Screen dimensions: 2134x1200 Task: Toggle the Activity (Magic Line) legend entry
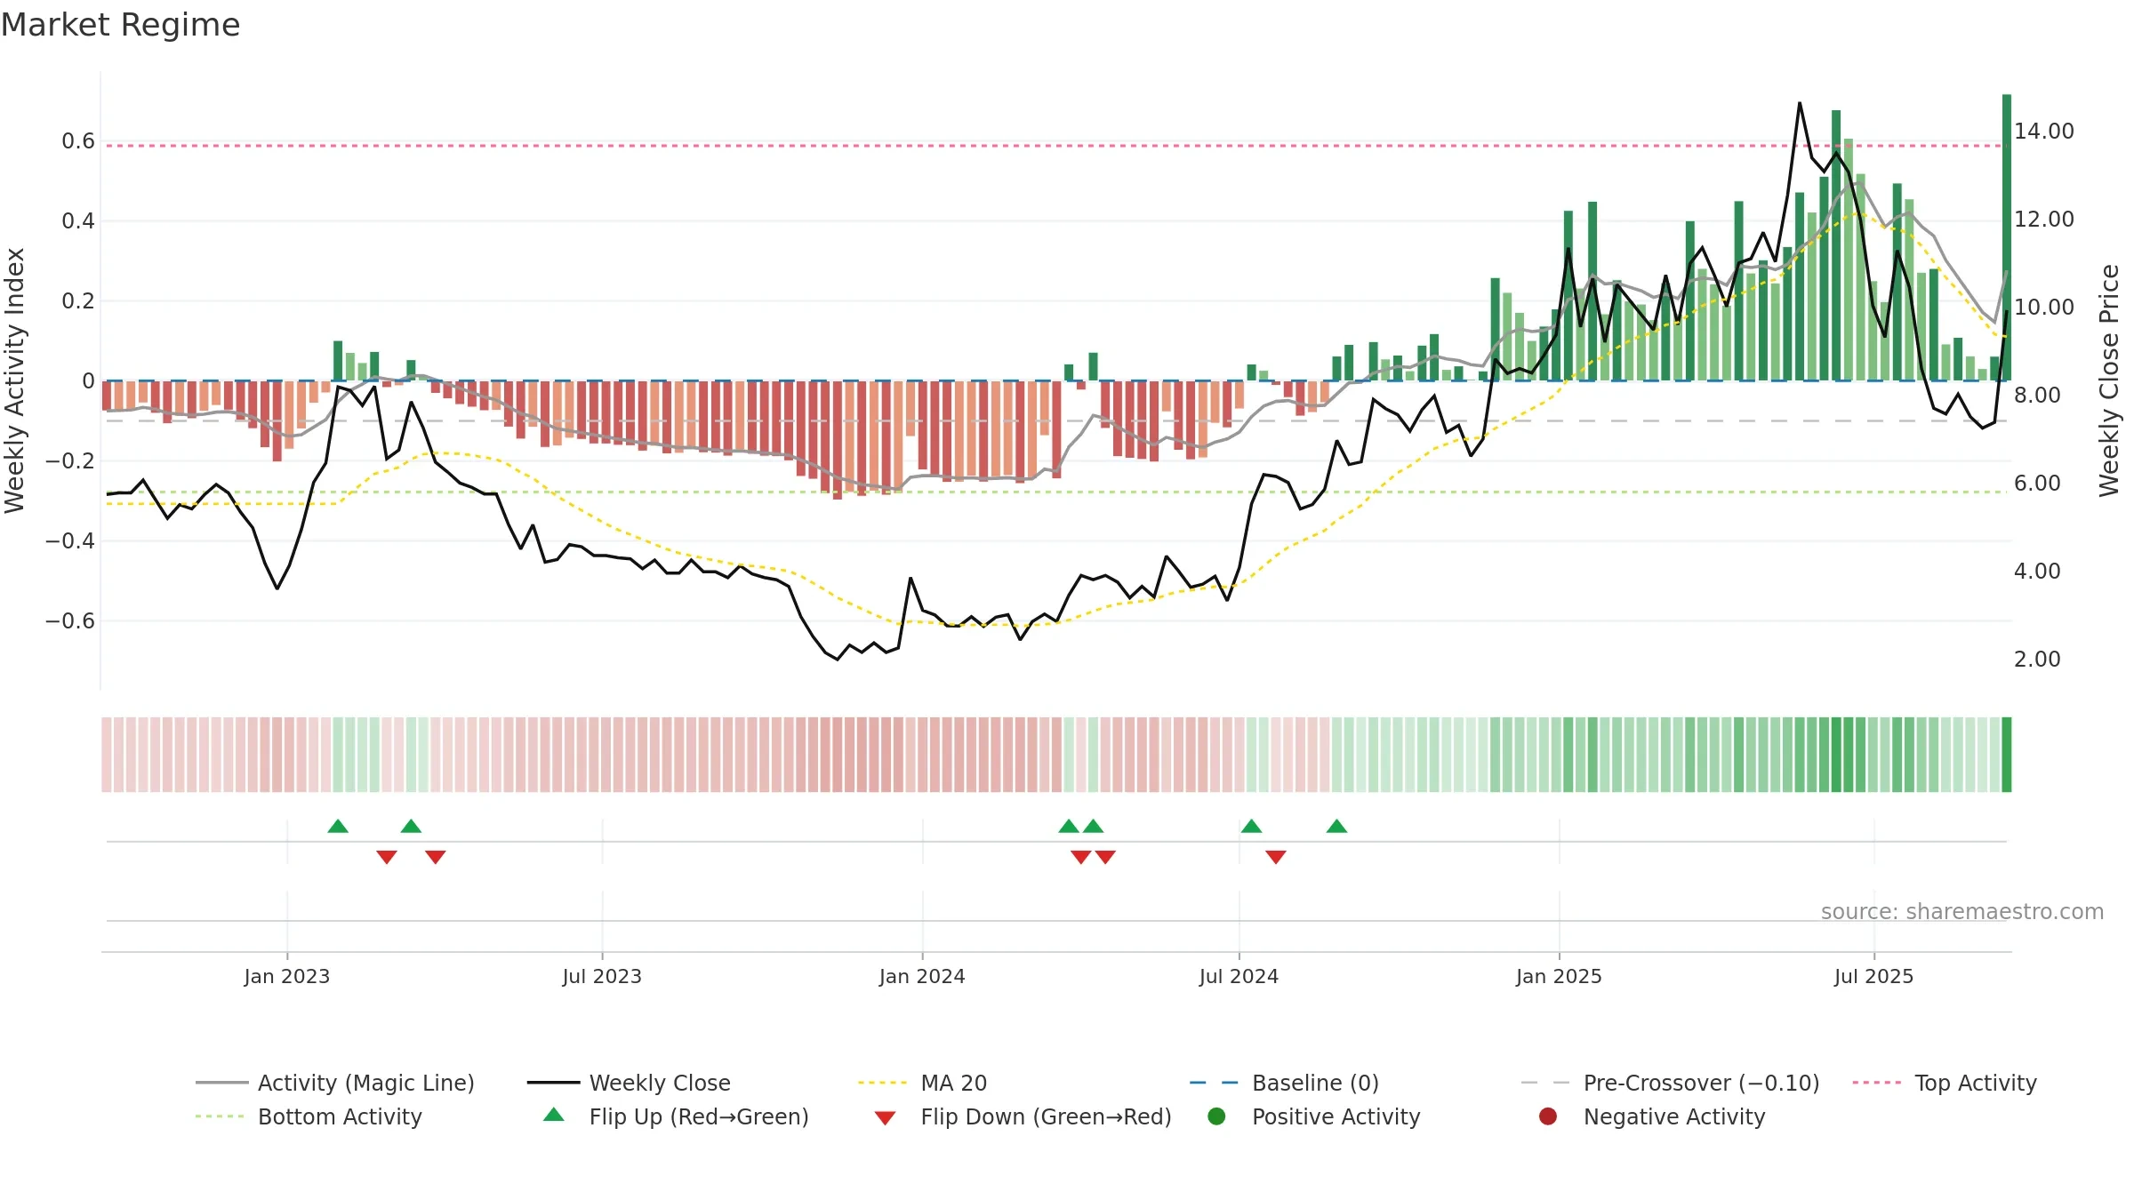[335, 1083]
